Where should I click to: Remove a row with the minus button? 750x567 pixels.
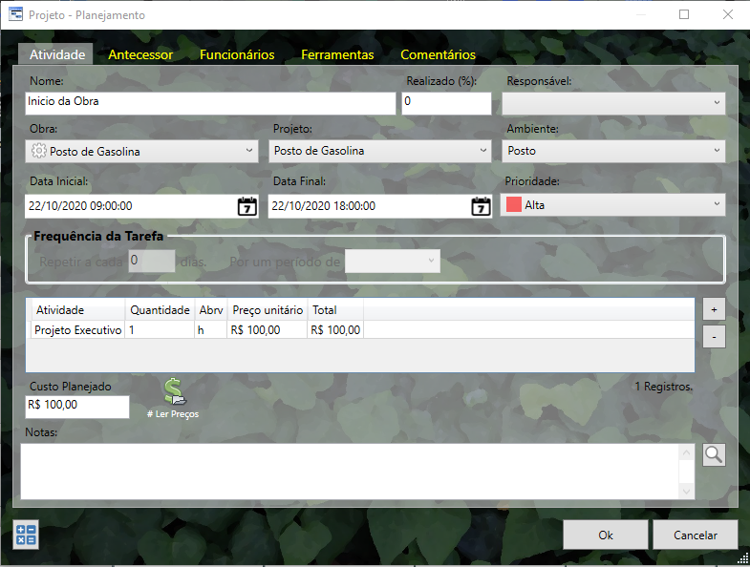tap(714, 336)
